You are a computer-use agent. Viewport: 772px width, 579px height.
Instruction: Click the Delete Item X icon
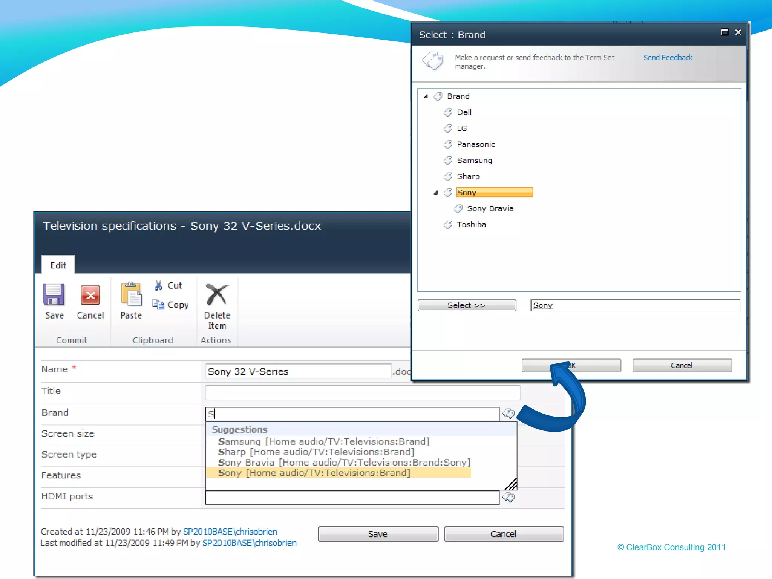point(217,294)
